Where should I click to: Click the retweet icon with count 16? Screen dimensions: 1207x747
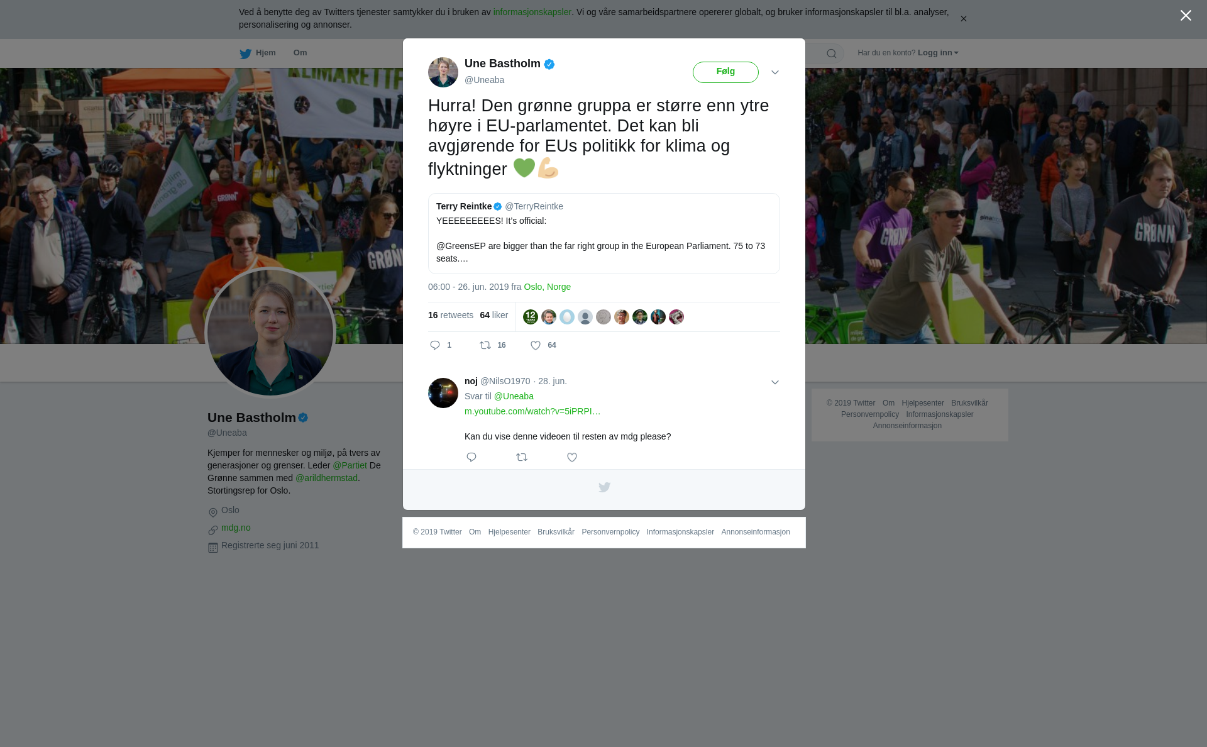(x=485, y=345)
